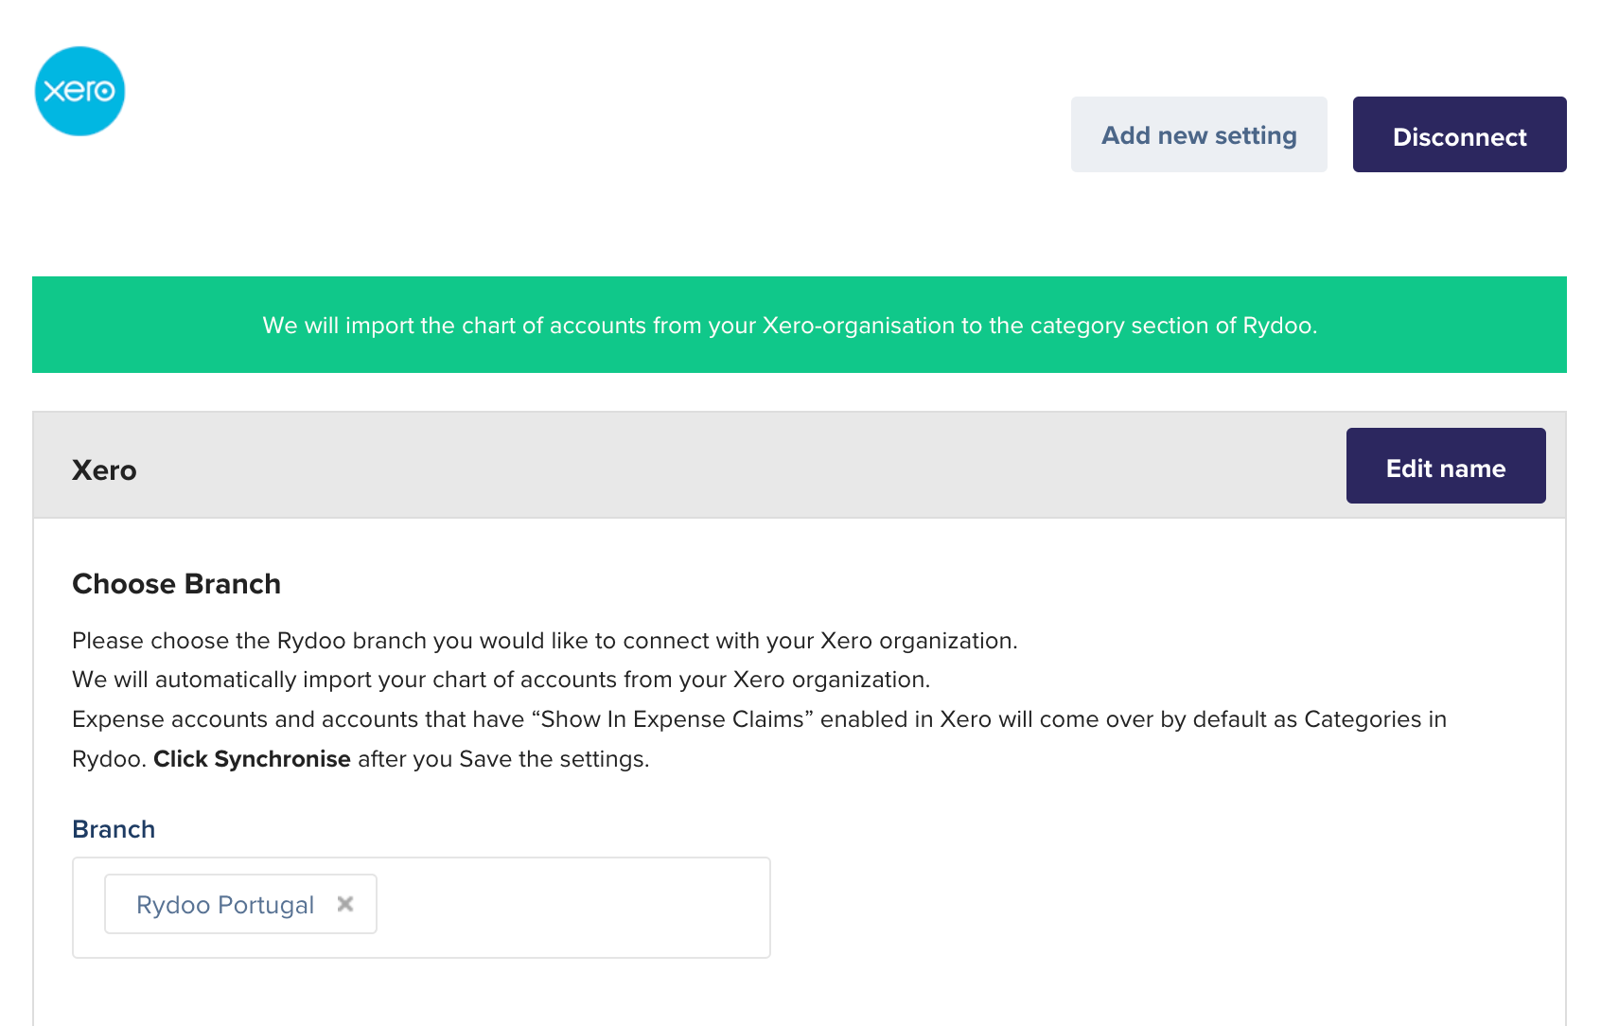1601x1026 pixels.
Task: Click the Xero setting title
Action: click(104, 470)
